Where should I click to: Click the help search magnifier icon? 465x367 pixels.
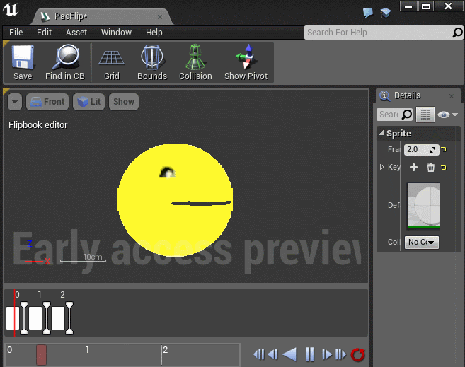[x=458, y=33]
